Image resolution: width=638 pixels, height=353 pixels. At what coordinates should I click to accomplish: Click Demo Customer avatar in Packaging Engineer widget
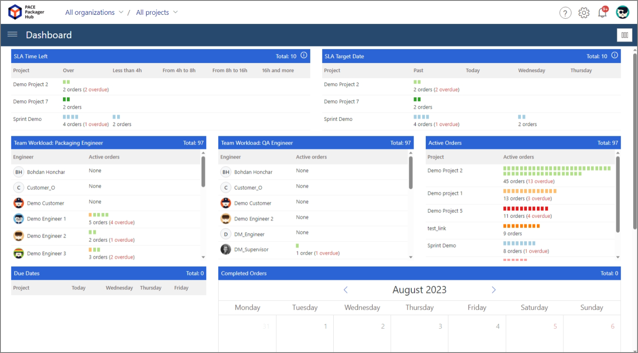(x=19, y=203)
